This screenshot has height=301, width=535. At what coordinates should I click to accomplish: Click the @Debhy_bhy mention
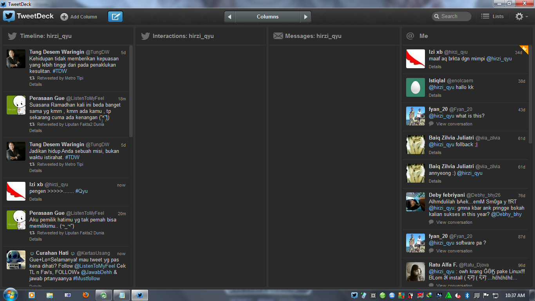tap(506, 214)
